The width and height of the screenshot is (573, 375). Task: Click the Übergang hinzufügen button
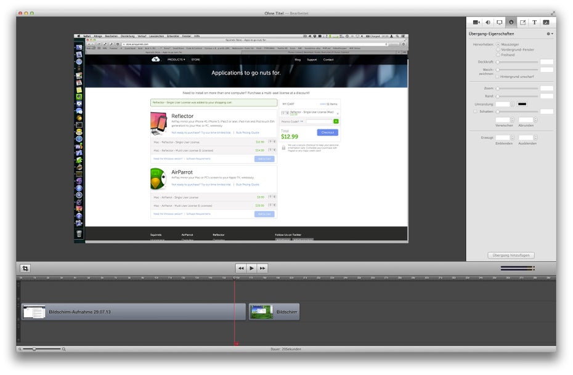click(x=511, y=255)
